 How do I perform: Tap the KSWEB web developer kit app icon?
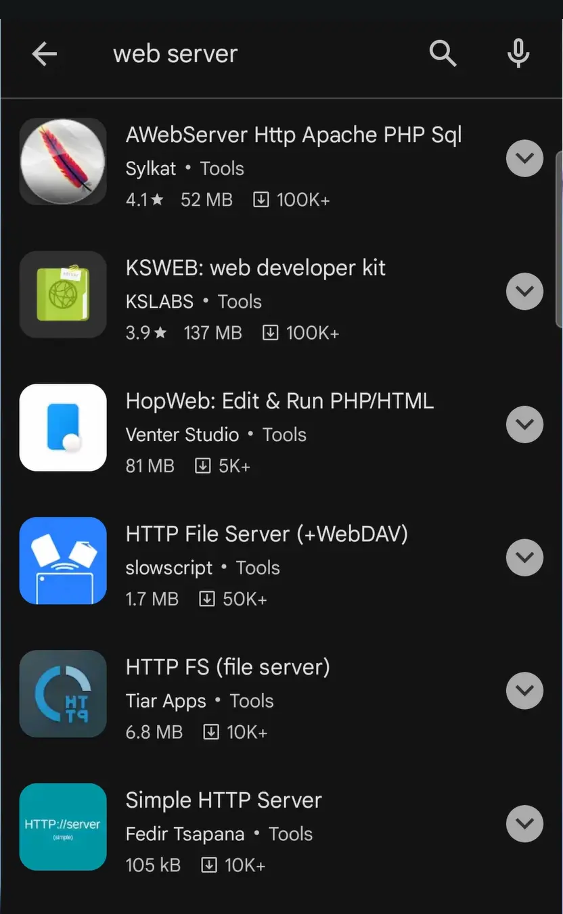coord(63,294)
